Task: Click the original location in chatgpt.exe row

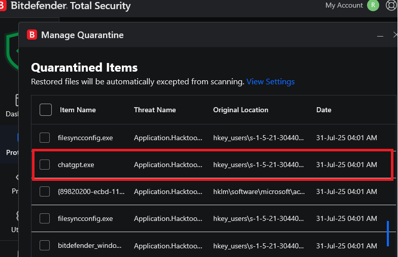Action: coord(258,165)
